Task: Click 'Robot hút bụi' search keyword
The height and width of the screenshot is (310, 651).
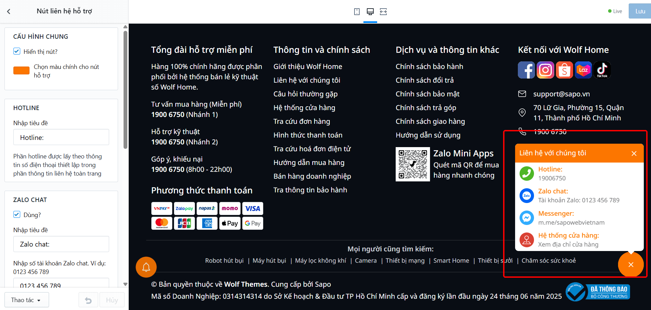Action: point(224,261)
